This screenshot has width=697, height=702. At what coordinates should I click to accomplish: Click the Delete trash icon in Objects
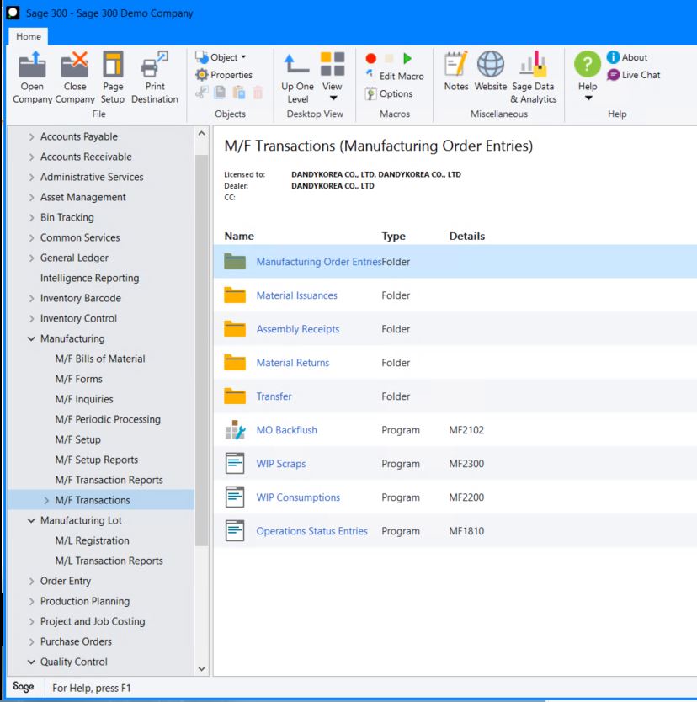pyautogui.click(x=258, y=93)
